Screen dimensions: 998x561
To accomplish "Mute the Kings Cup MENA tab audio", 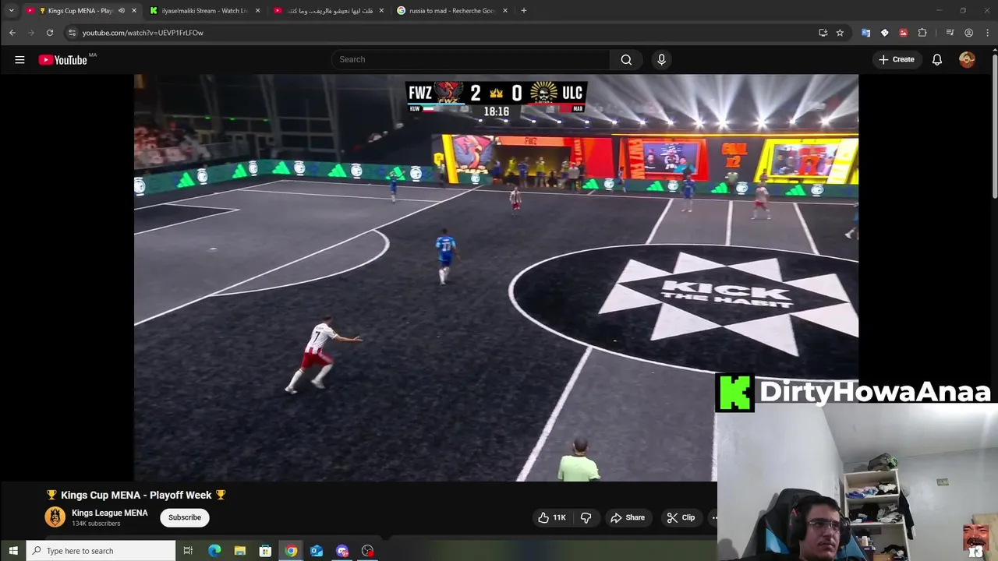I will pos(121,11).
